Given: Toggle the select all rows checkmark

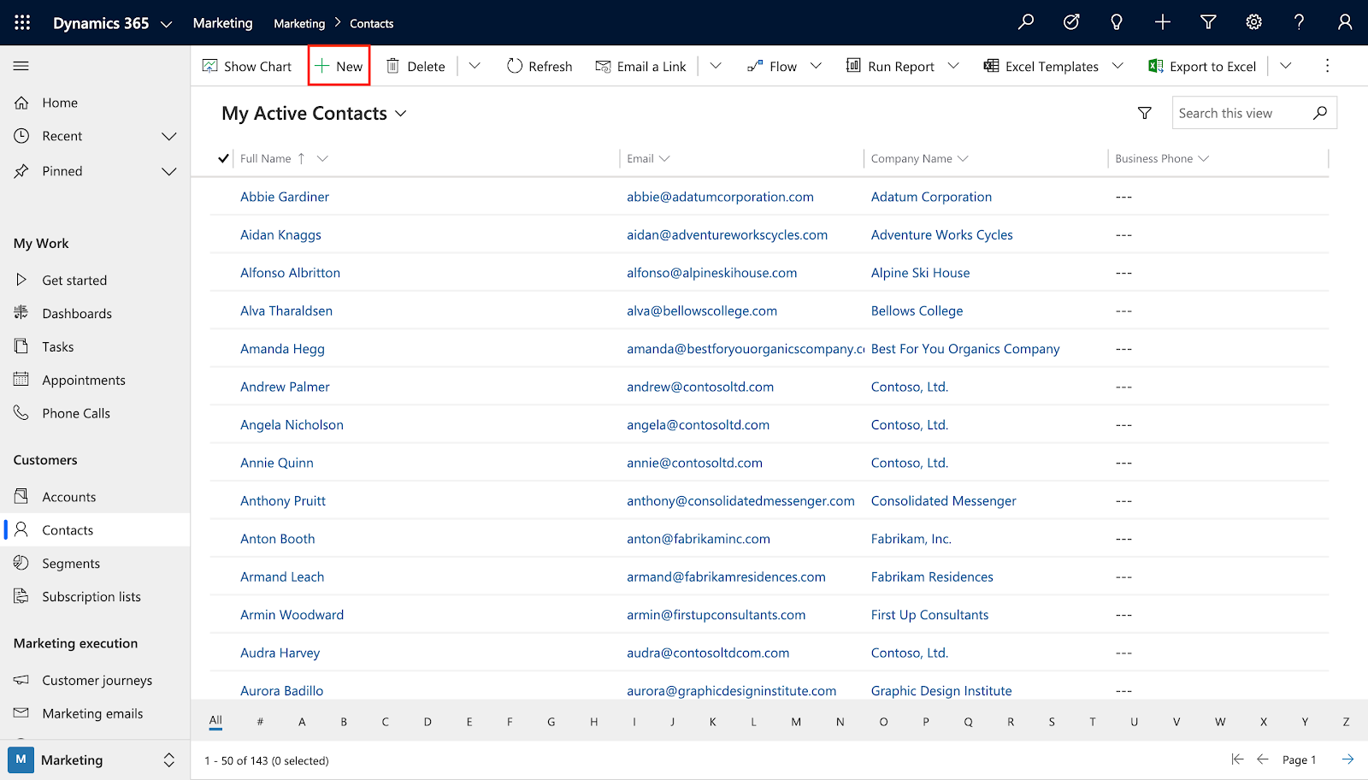Looking at the screenshot, I should coord(223,158).
